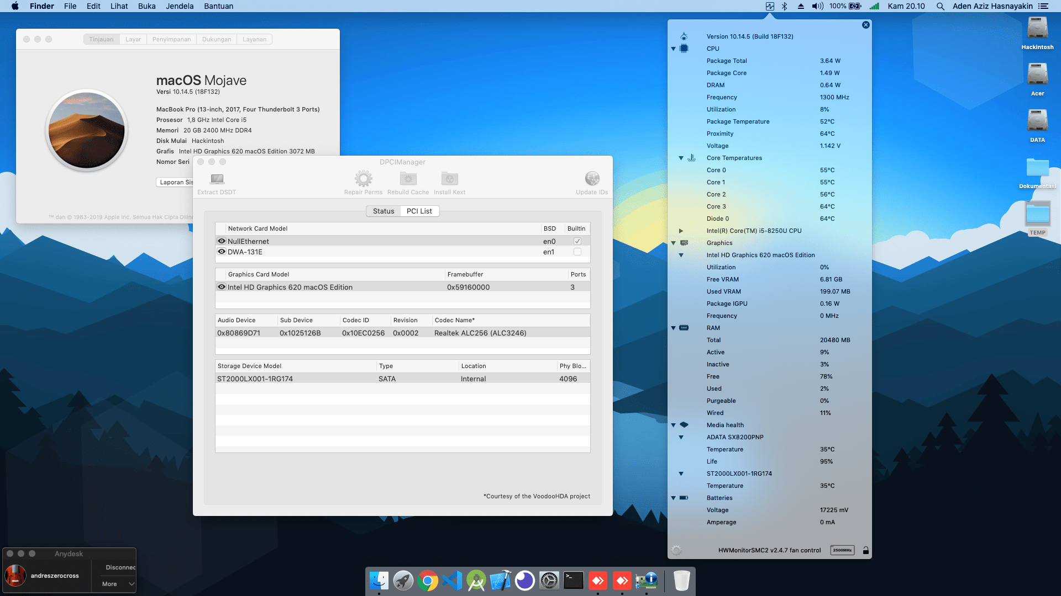Viewport: 1061px width, 596px height.
Task: Launch Google Chrome from dock
Action: (428, 581)
